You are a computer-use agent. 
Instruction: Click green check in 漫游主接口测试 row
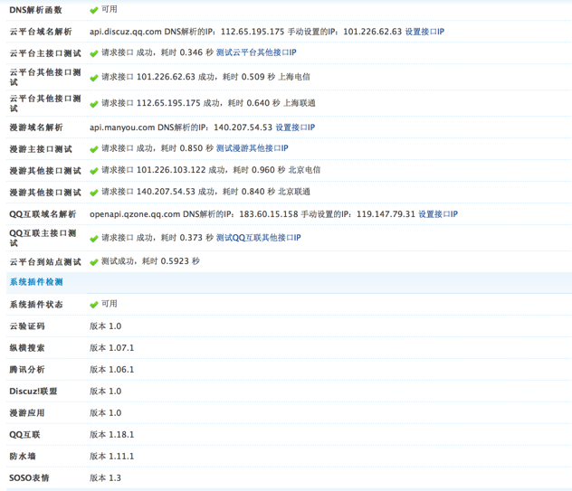(x=94, y=149)
